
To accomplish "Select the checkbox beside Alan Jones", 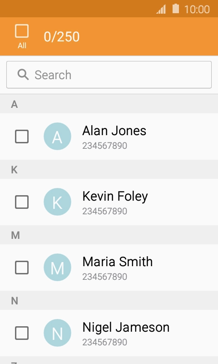I will [22, 136].
